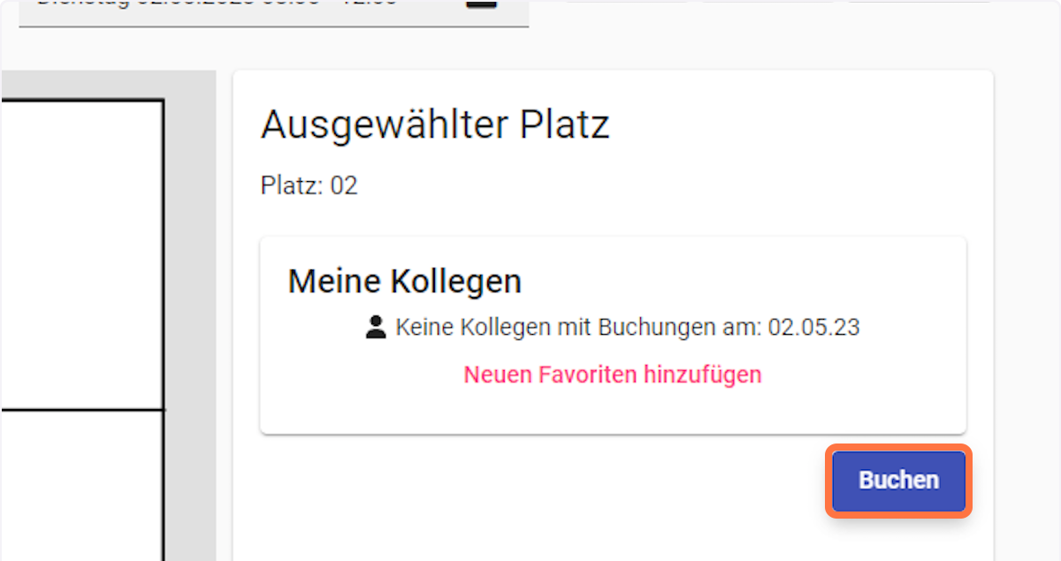The width and height of the screenshot is (1061, 561).
Task: Select the lower room on the floor plan
Action: pos(80,486)
